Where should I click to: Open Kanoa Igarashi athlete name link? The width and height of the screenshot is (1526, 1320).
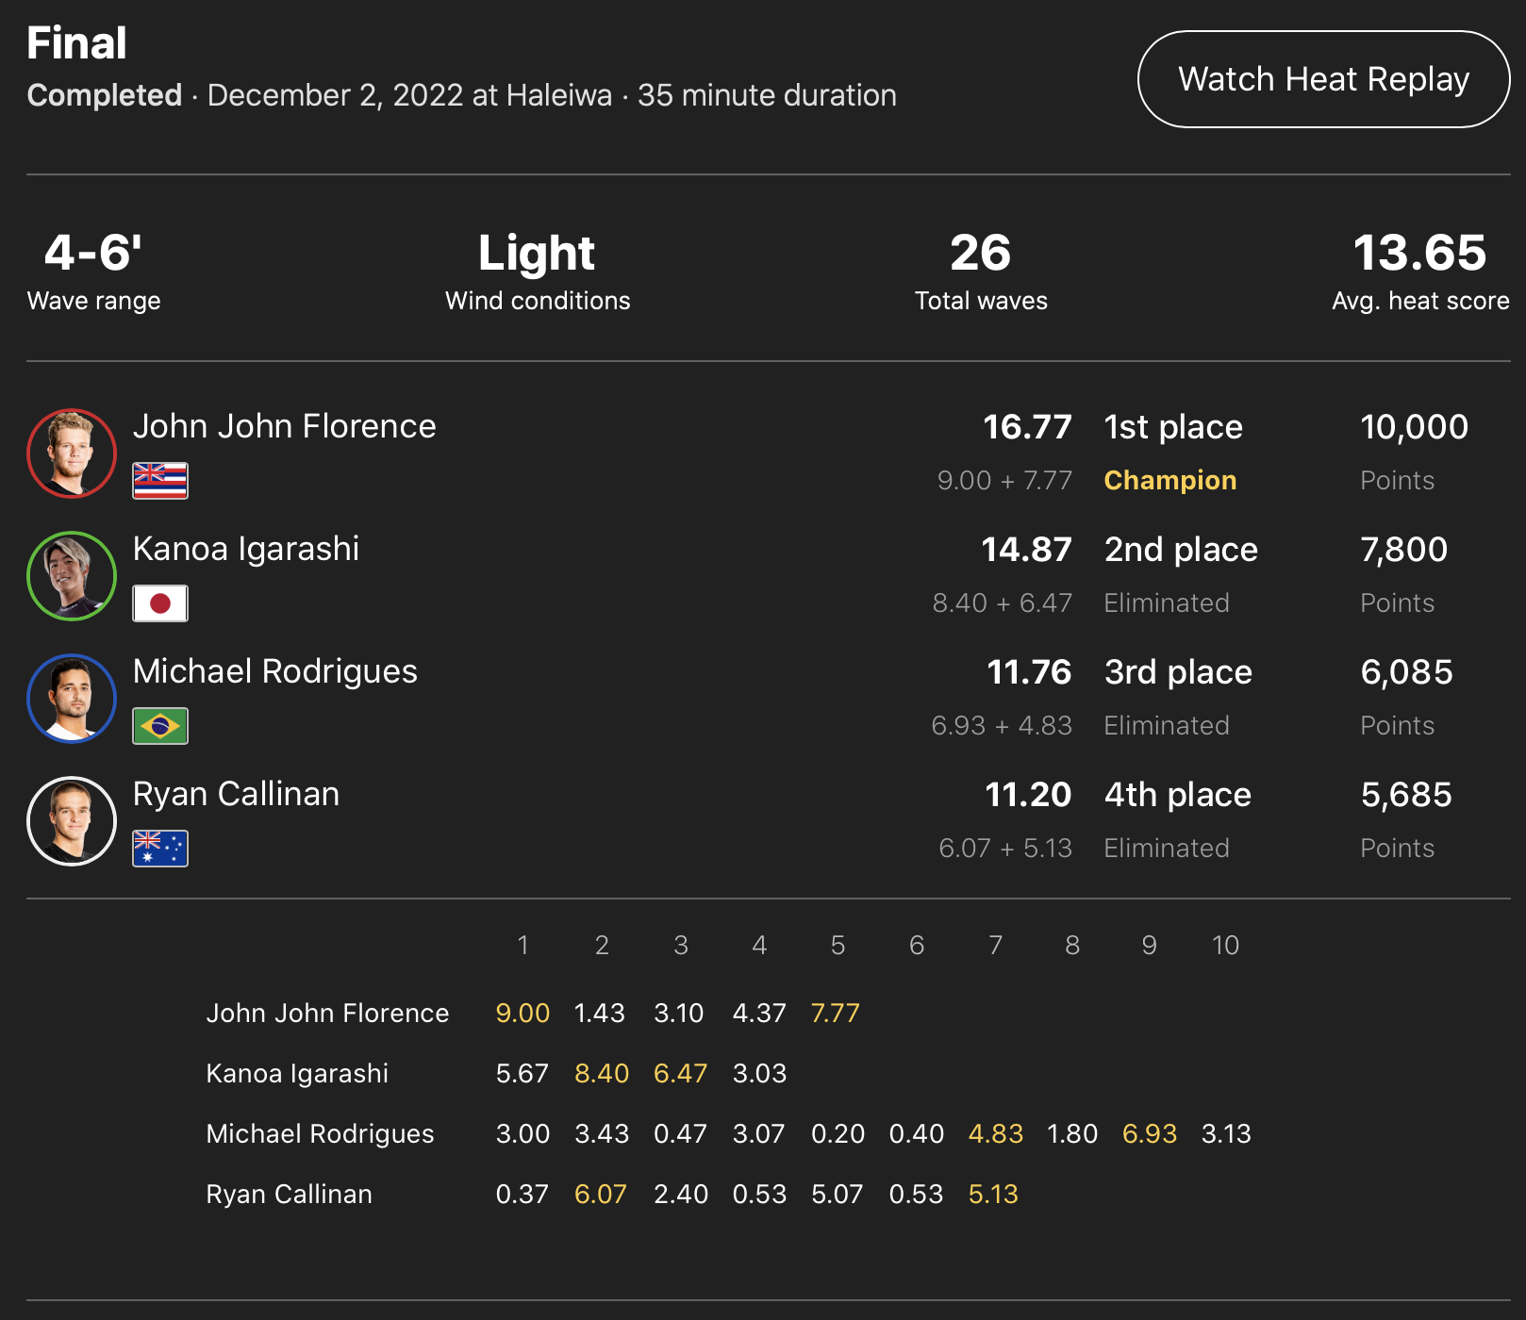(x=245, y=549)
